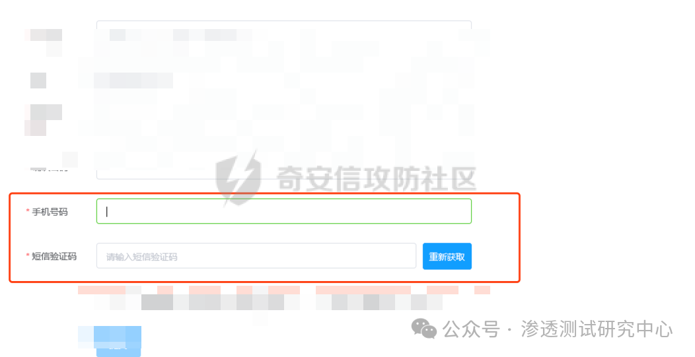The width and height of the screenshot is (695, 357).
Task: Click red asterisk beside 手机号码
Action: [x=28, y=211]
